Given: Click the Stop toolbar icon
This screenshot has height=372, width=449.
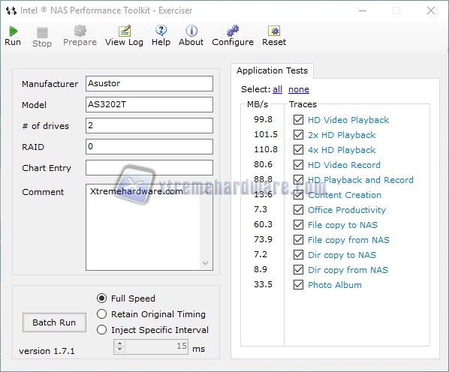Looking at the screenshot, I should point(42,32).
